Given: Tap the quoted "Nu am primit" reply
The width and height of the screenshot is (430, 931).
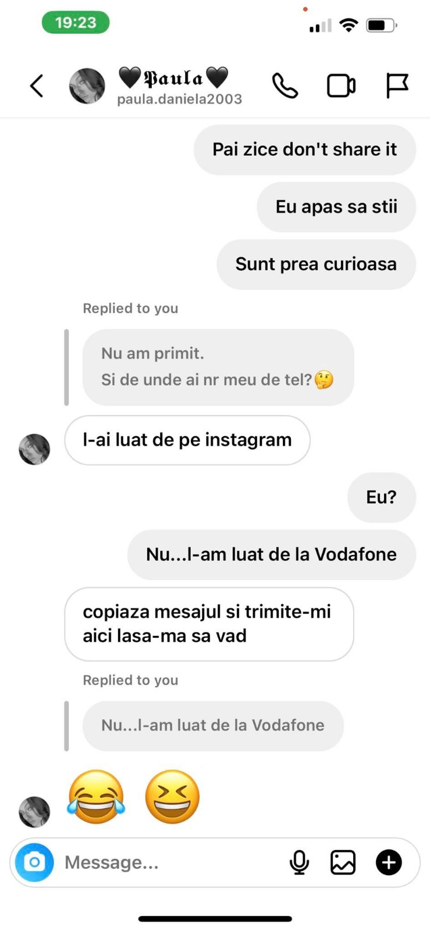Looking at the screenshot, I should pyautogui.click(x=218, y=367).
